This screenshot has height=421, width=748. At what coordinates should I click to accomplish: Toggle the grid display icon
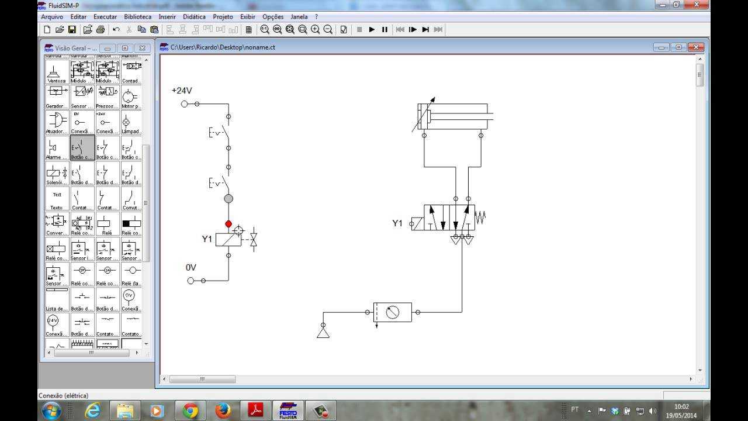coord(248,29)
